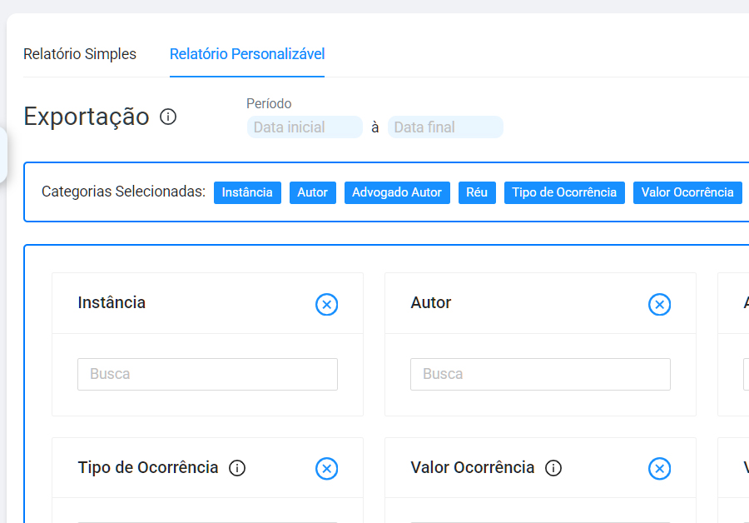Switch to the Relatório Simples tab
The height and width of the screenshot is (523, 749).
tap(80, 54)
